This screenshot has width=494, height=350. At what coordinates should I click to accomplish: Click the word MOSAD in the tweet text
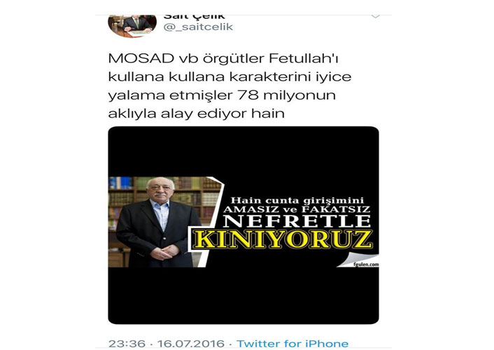pos(141,58)
